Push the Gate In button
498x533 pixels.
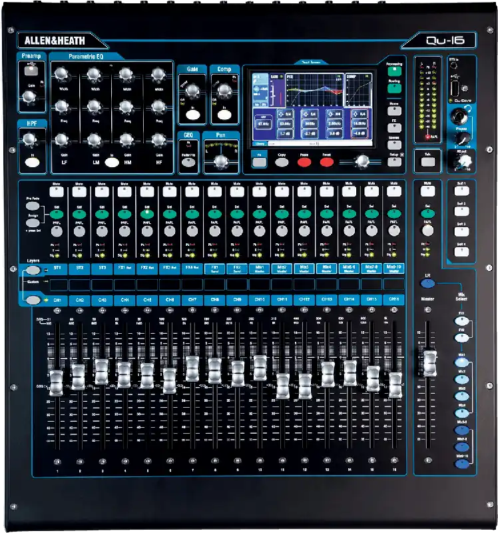point(192,115)
